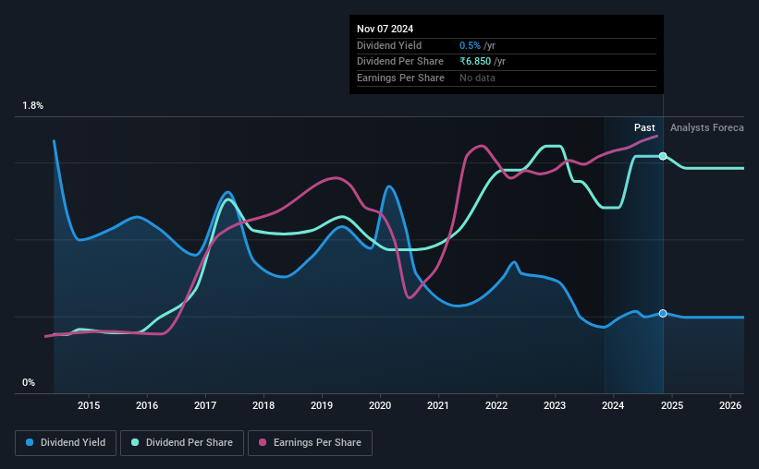
Task: Click the pink Earnings Per Share legend dot
Action: point(263,442)
